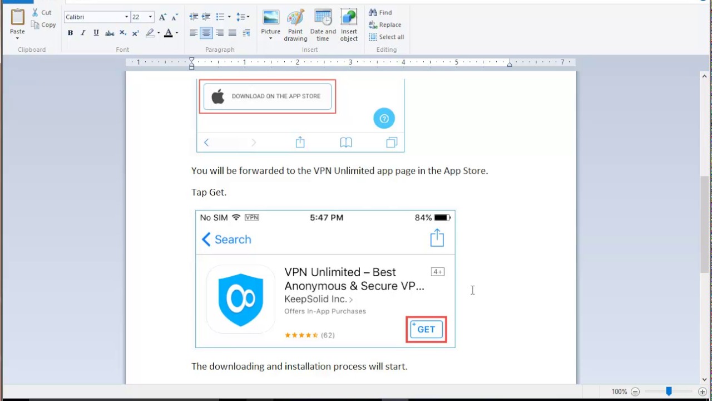Click the vertical scrollbar down arrow
Screen dimensions: 712x401
705,380
